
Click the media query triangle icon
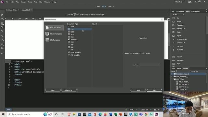pyautogui.click(x=168, y=19)
